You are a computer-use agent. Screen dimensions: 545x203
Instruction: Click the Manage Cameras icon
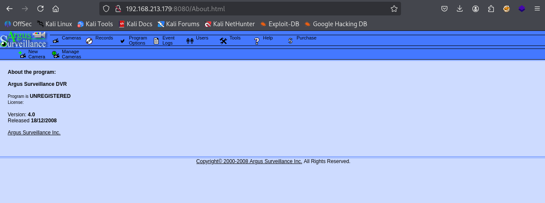56,55
